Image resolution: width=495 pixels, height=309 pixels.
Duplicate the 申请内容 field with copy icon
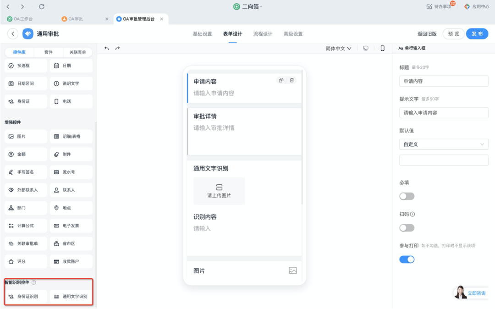281,80
